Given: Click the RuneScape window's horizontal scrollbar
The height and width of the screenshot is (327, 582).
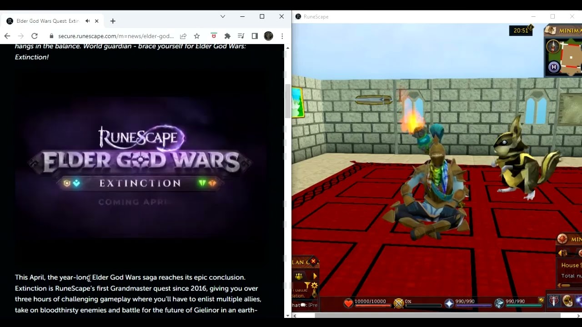Looking at the screenshot, I should pos(437,315).
